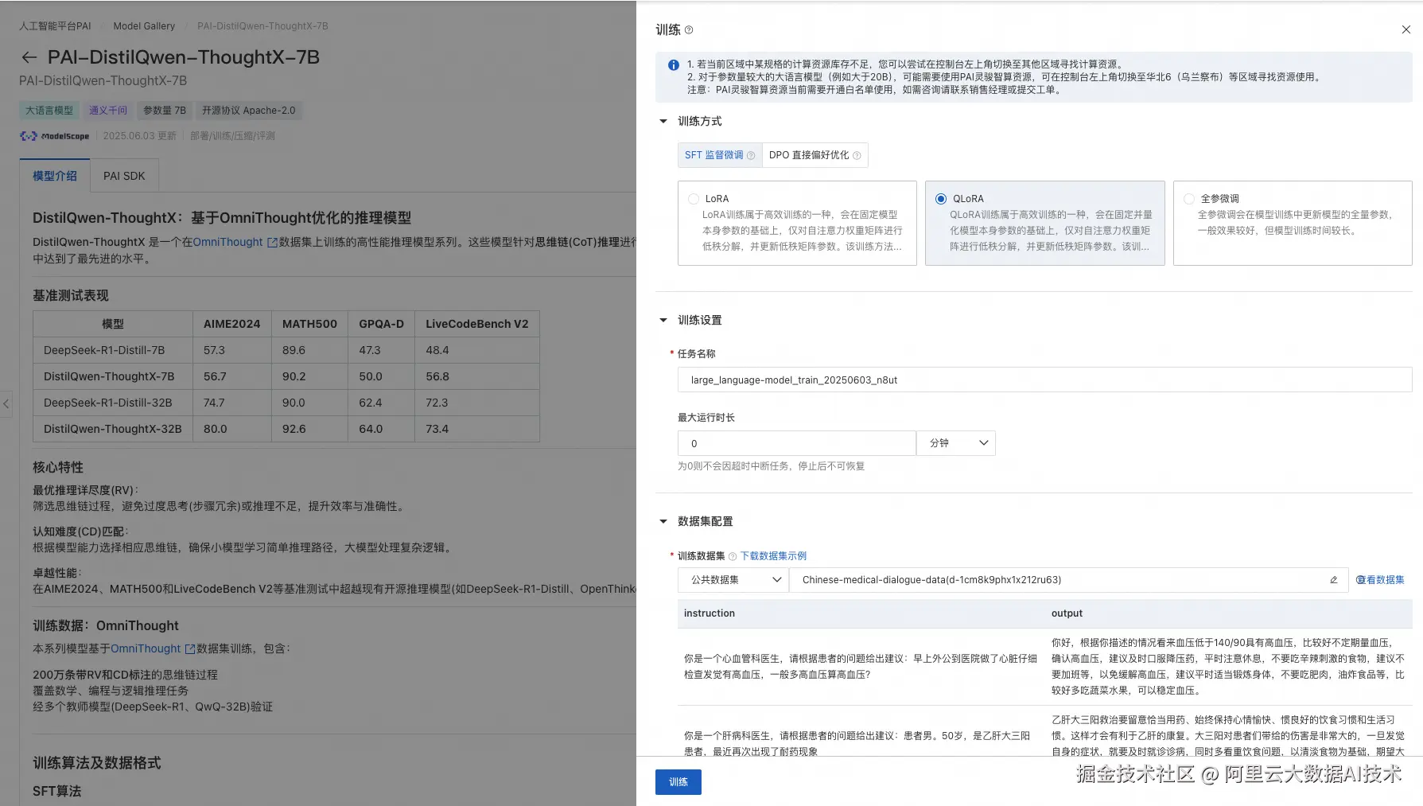The width and height of the screenshot is (1423, 806).
Task: Select the 全参微调 radio option
Action: (x=1189, y=199)
